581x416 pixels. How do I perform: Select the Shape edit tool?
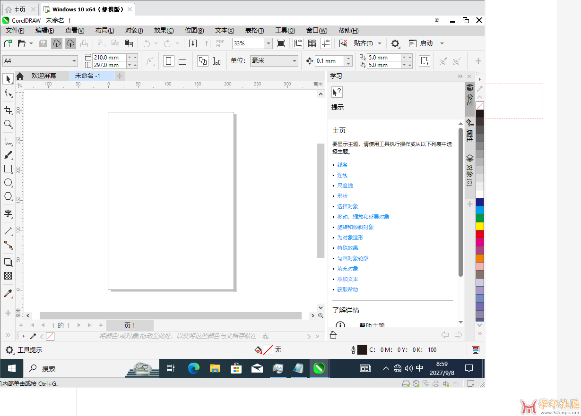click(x=8, y=93)
